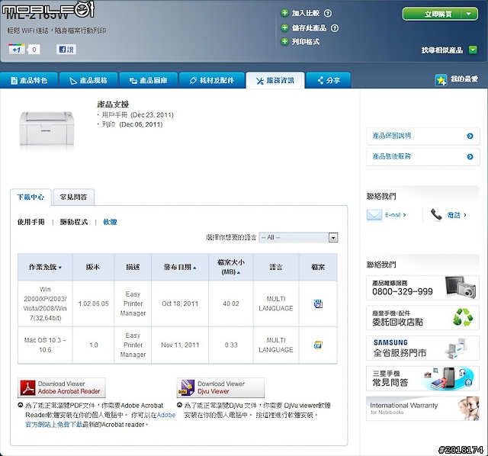Click the recycle icon on 委託回收店點 banner
The image size is (488, 456).
[463, 317]
